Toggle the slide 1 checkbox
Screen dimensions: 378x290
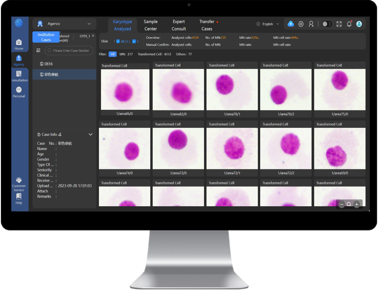[134, 41]
